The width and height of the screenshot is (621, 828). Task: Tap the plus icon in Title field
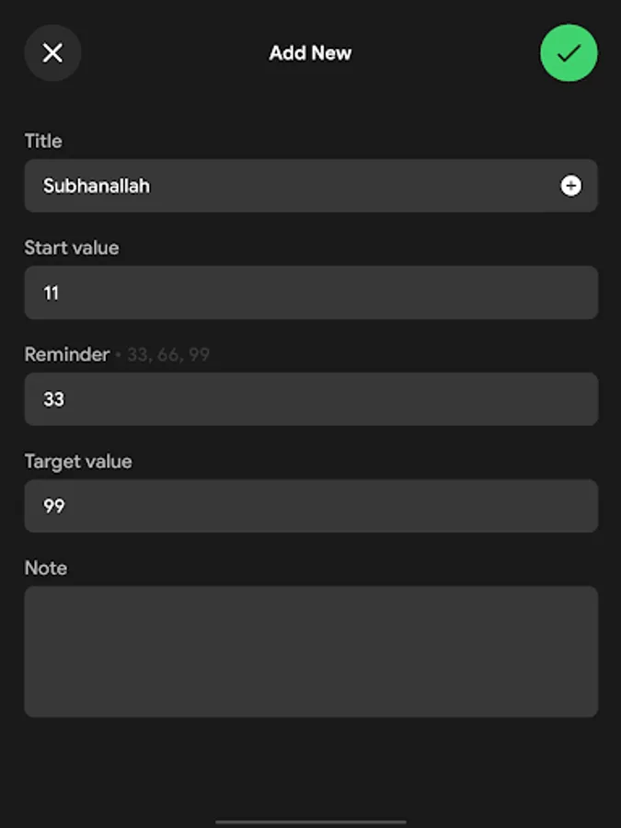coord(570,186)
